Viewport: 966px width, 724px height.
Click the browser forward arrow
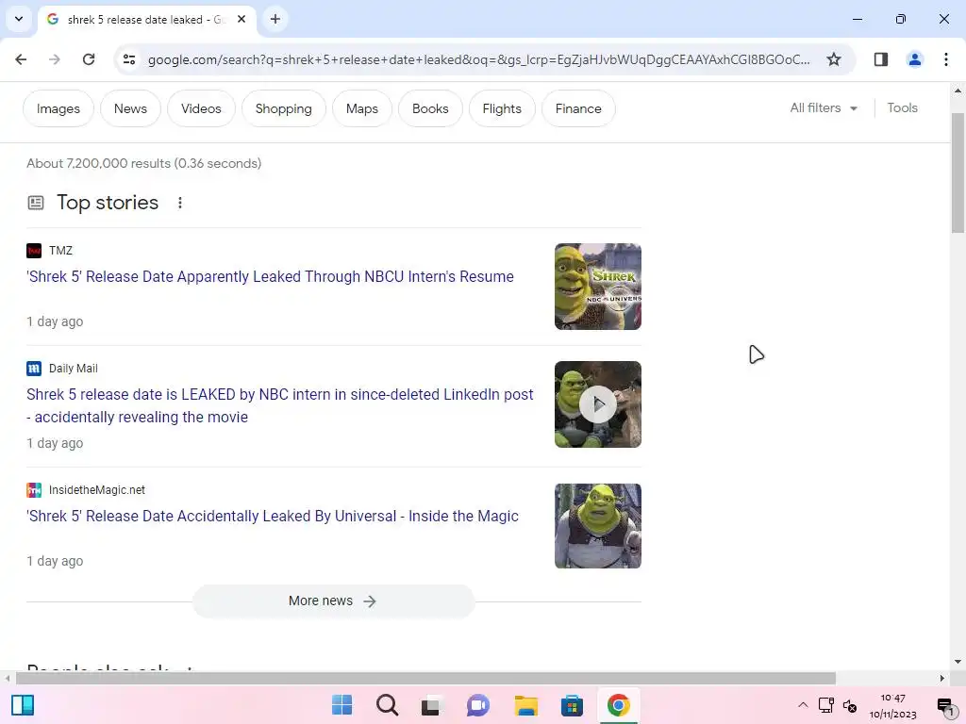[x=55, y=59]
